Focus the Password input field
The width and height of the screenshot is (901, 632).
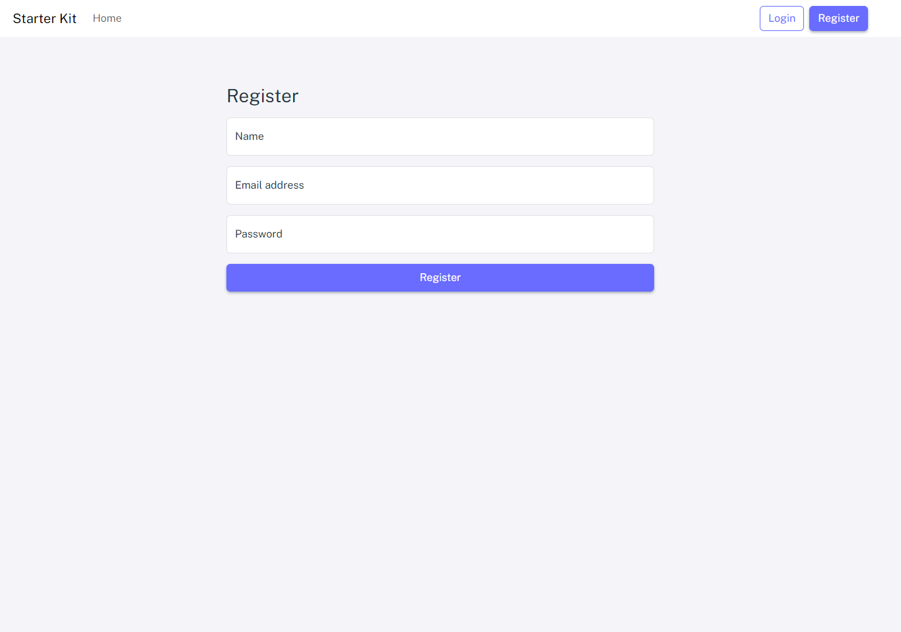click(440, 234)
